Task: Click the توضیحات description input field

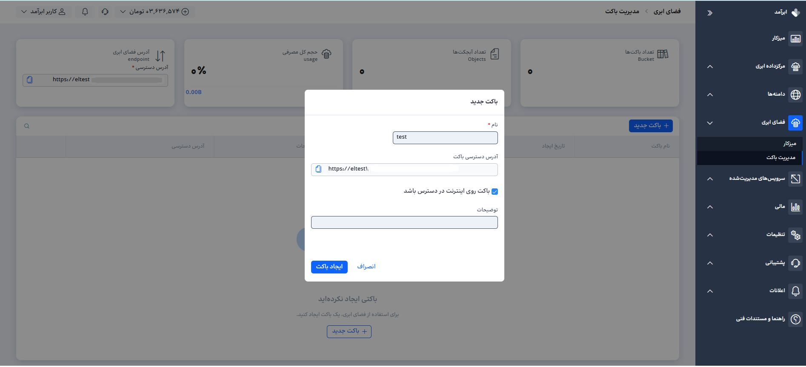Action: [x=404, y=223]
